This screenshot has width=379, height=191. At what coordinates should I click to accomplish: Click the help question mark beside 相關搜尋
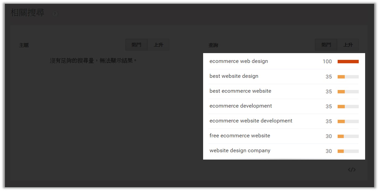[55, 14]
